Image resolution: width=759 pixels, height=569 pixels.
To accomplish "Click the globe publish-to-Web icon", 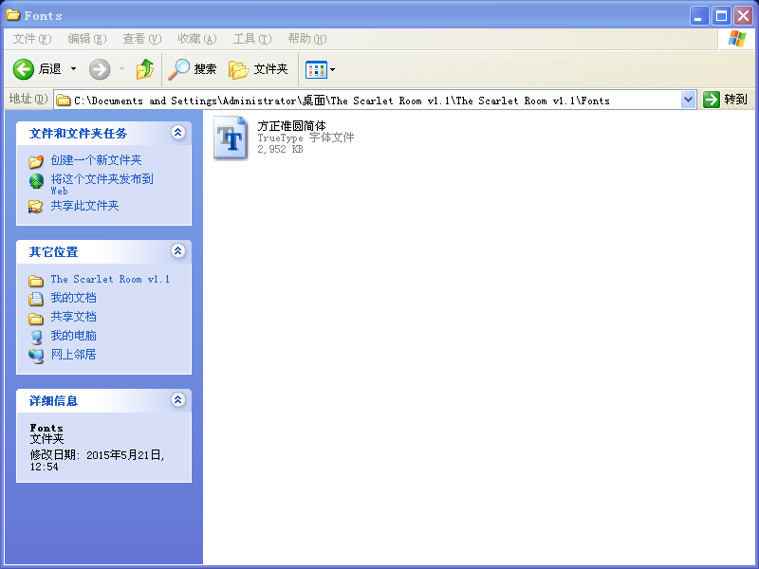I will pyautogui.click(x=36, y=181).
